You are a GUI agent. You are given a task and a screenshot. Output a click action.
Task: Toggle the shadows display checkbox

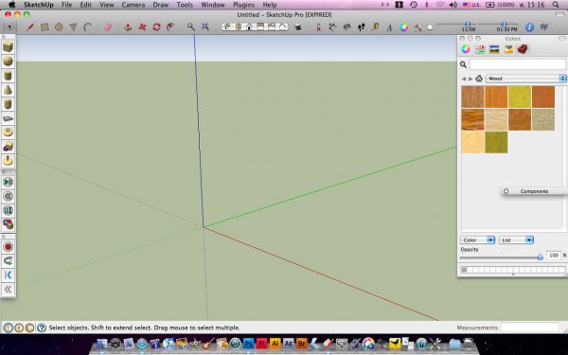[430, 27]
